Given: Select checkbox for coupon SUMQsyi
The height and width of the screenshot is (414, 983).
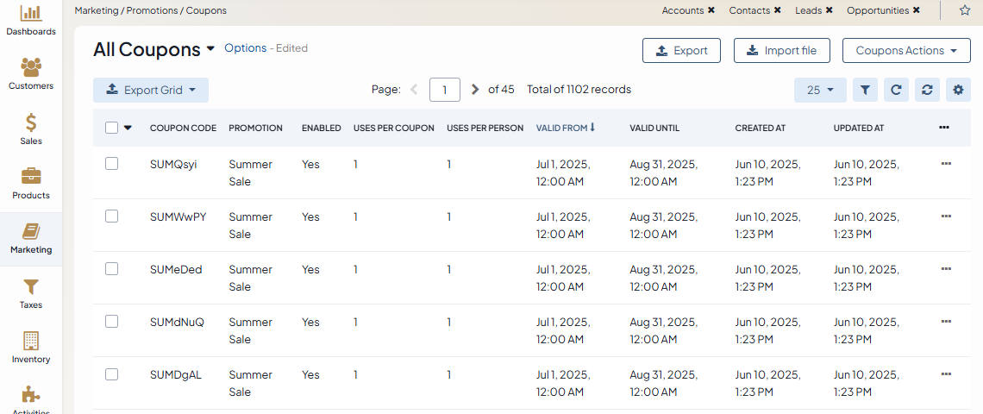Looking at the screenshot, I should click(111, 164).
